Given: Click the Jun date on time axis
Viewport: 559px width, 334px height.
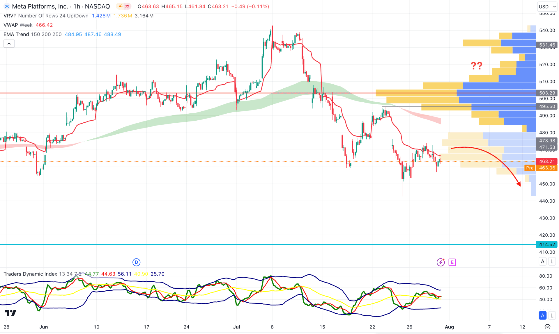Looking at the screenshot, I should (43, 327).
